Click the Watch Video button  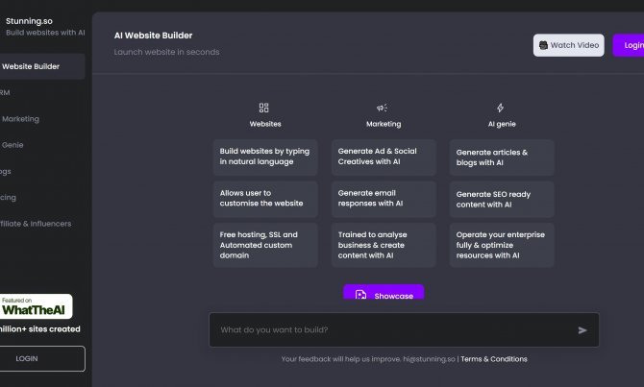tap(569, 45)
